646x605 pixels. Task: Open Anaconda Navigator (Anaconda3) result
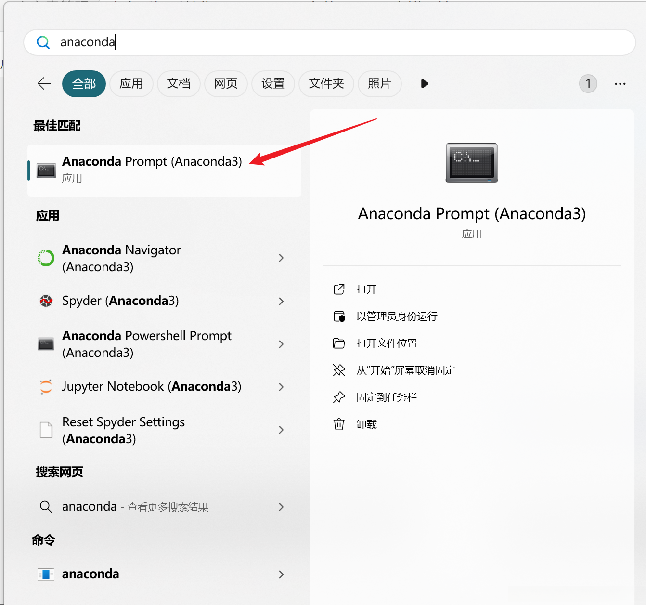[x=164, y=258]
